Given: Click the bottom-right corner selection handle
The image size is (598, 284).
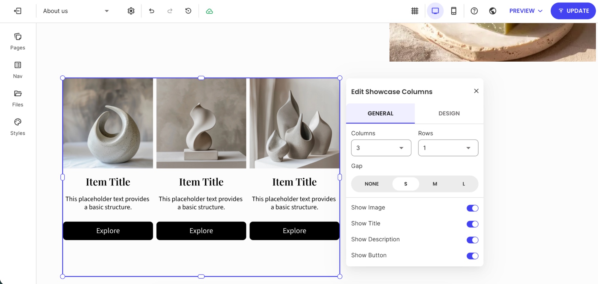Looking at the screenshot, I should tap(340, 277).
